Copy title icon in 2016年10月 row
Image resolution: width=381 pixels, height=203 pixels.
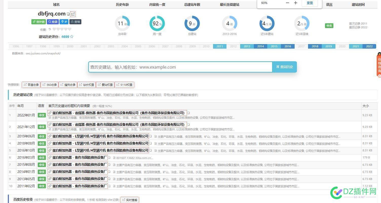tap(150, 150)
